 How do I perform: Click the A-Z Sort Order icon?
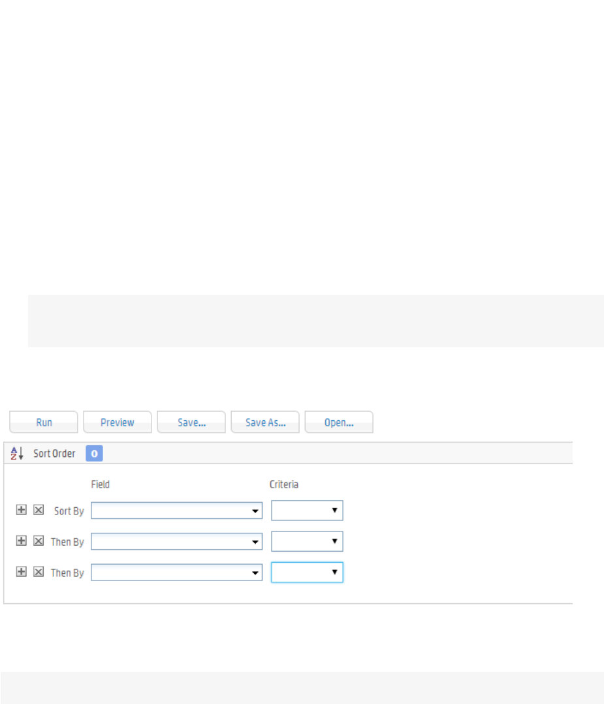pyautogui.click(x=18, y=454)
